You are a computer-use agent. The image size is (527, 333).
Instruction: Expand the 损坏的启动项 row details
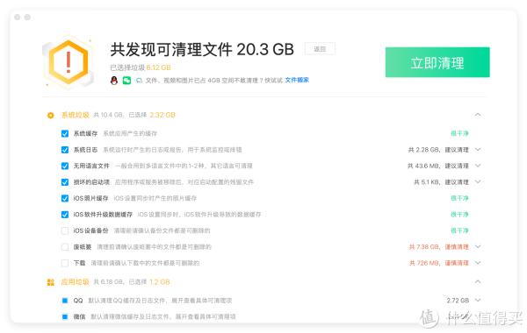point(478,181)
